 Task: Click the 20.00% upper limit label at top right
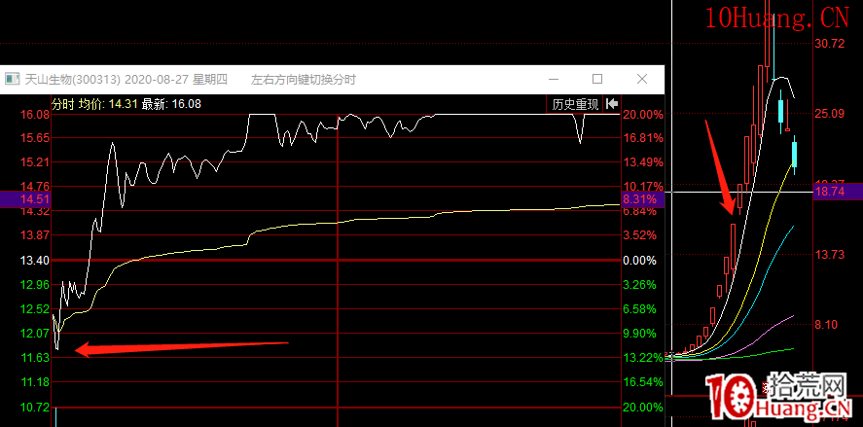[x=641, y=115]
